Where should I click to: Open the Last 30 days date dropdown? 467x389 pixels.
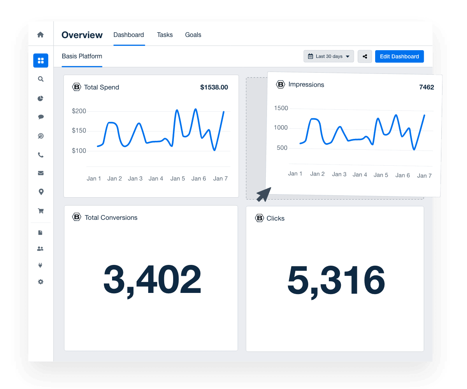click(x=328, y=56)
